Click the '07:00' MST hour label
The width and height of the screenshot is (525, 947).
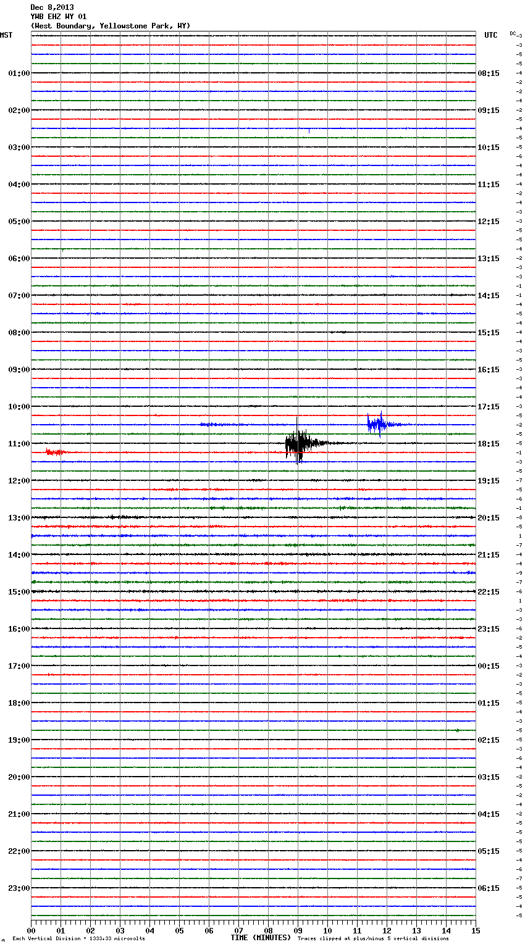(19, 296)
